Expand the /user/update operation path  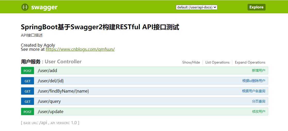pyautogui.click(x=50, y=112)
